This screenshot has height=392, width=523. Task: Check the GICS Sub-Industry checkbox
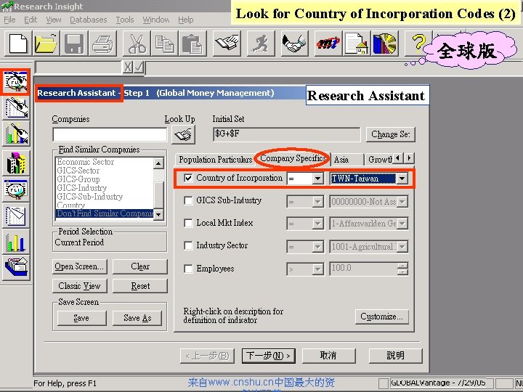[188, 200]
